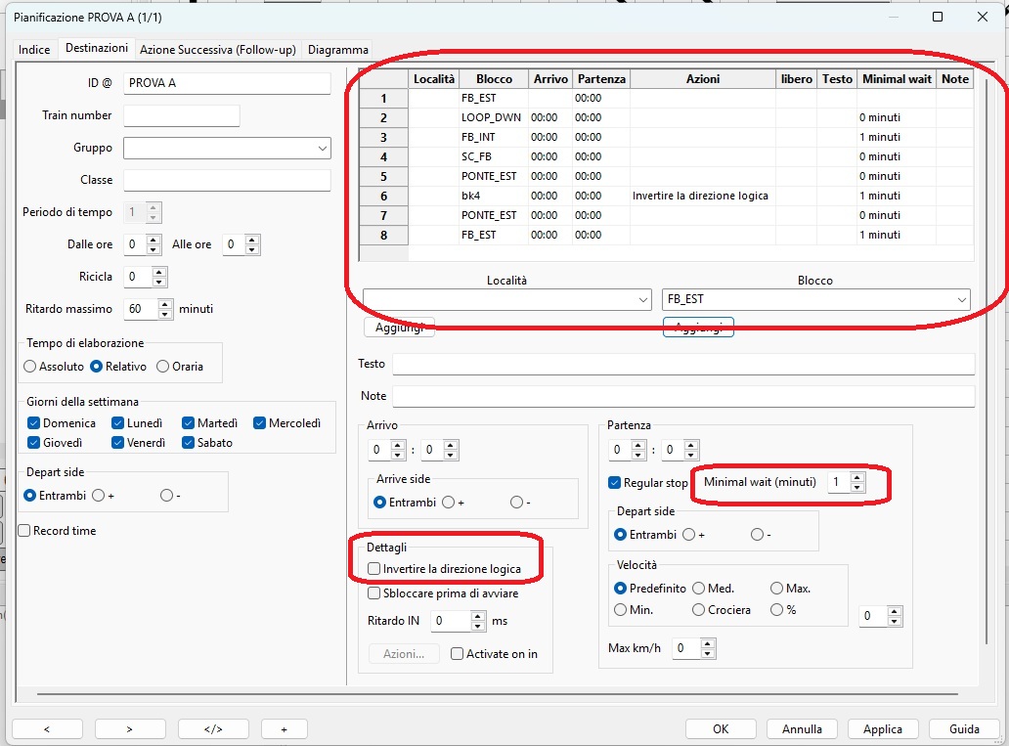Screen dimensions: 1009x746
Task: Click the '<' previous schedule button
Action: 47,729
